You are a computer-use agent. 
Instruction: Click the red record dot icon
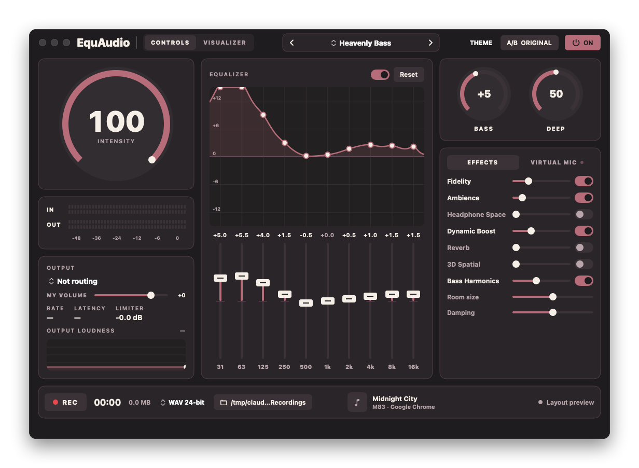click(55, 403)
